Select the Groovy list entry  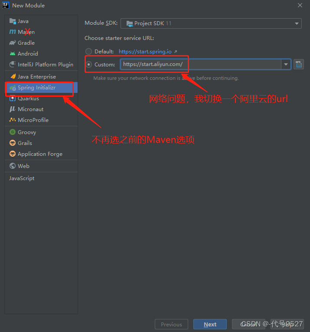[x=41, y=132]
